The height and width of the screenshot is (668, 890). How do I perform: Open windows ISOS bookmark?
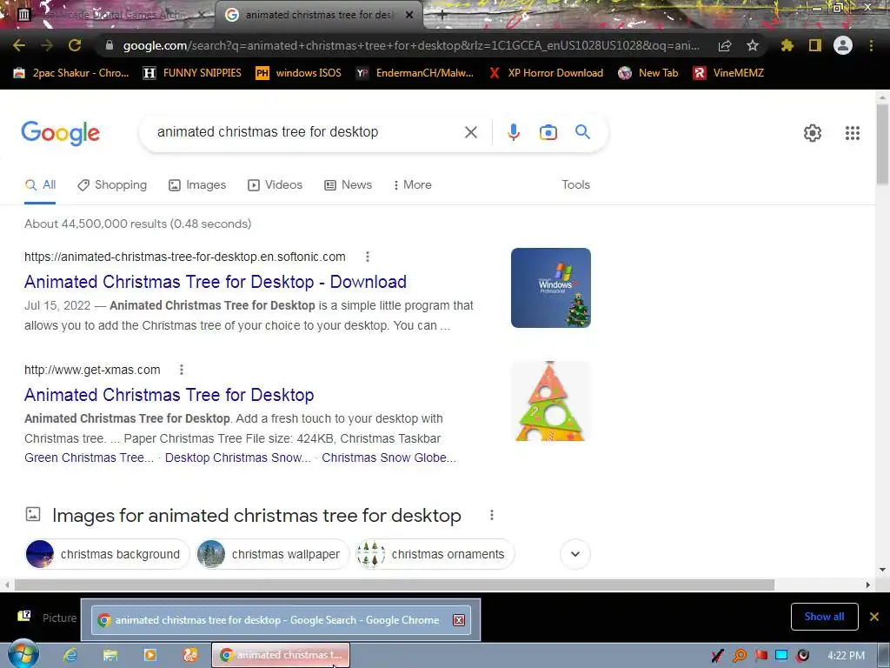point(299,73)
